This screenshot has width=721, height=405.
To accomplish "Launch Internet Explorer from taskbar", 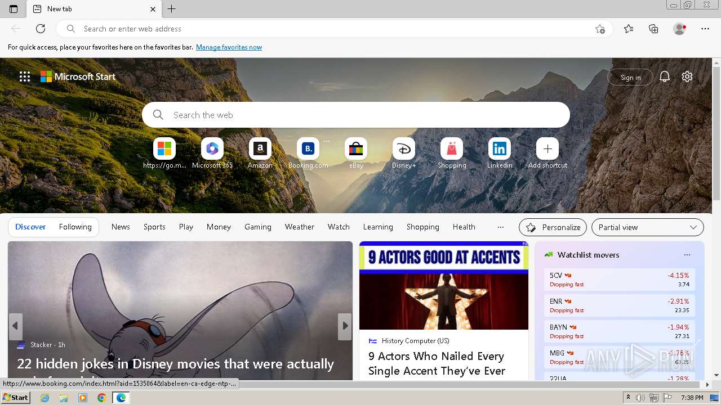I will [45, 398].
